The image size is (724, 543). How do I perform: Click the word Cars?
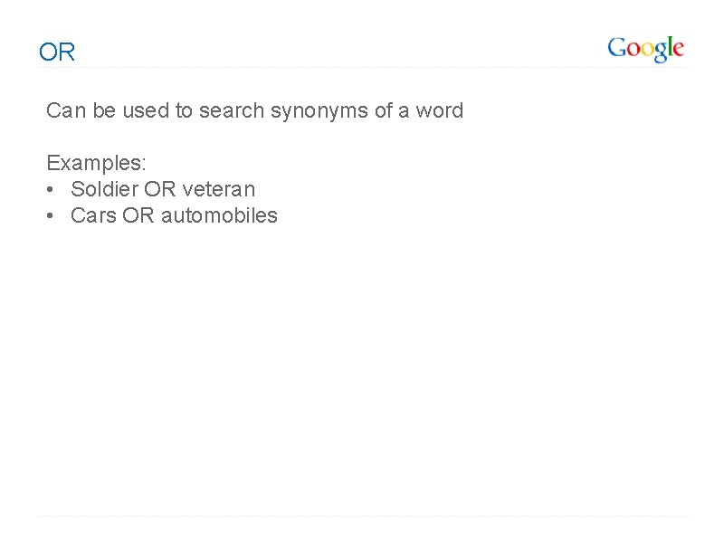[x=93, y=215]
